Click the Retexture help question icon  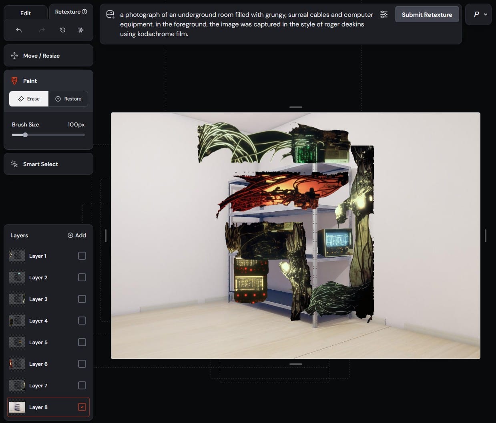84,12
